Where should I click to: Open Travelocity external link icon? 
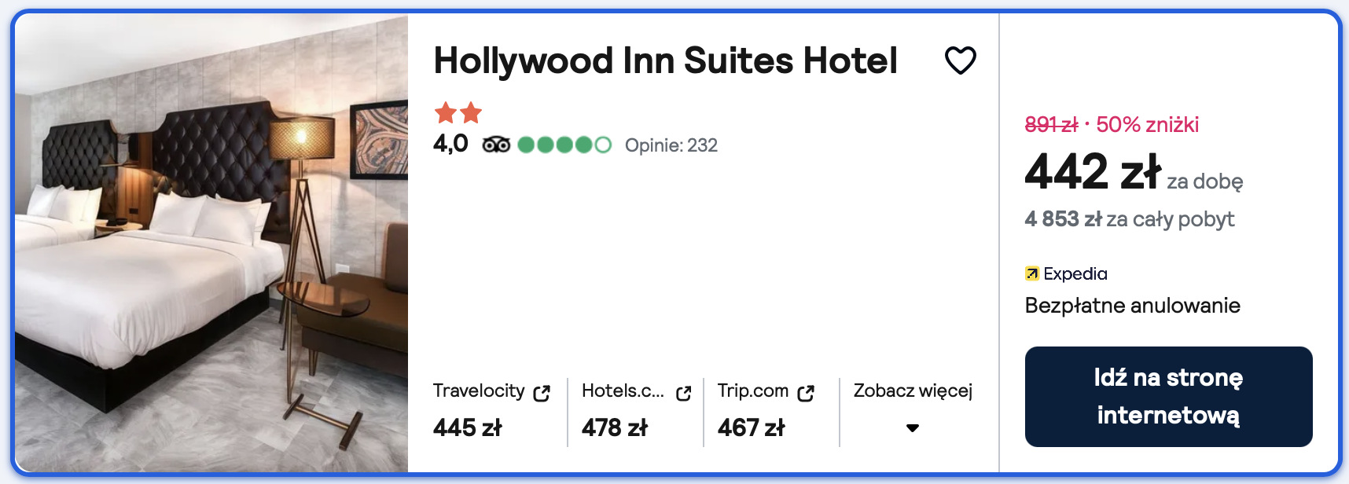pyautogui.click(x=542, y=393)
